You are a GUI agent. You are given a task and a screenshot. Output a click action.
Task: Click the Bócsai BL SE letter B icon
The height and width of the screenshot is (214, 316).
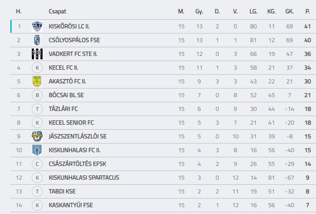[37, 95]
